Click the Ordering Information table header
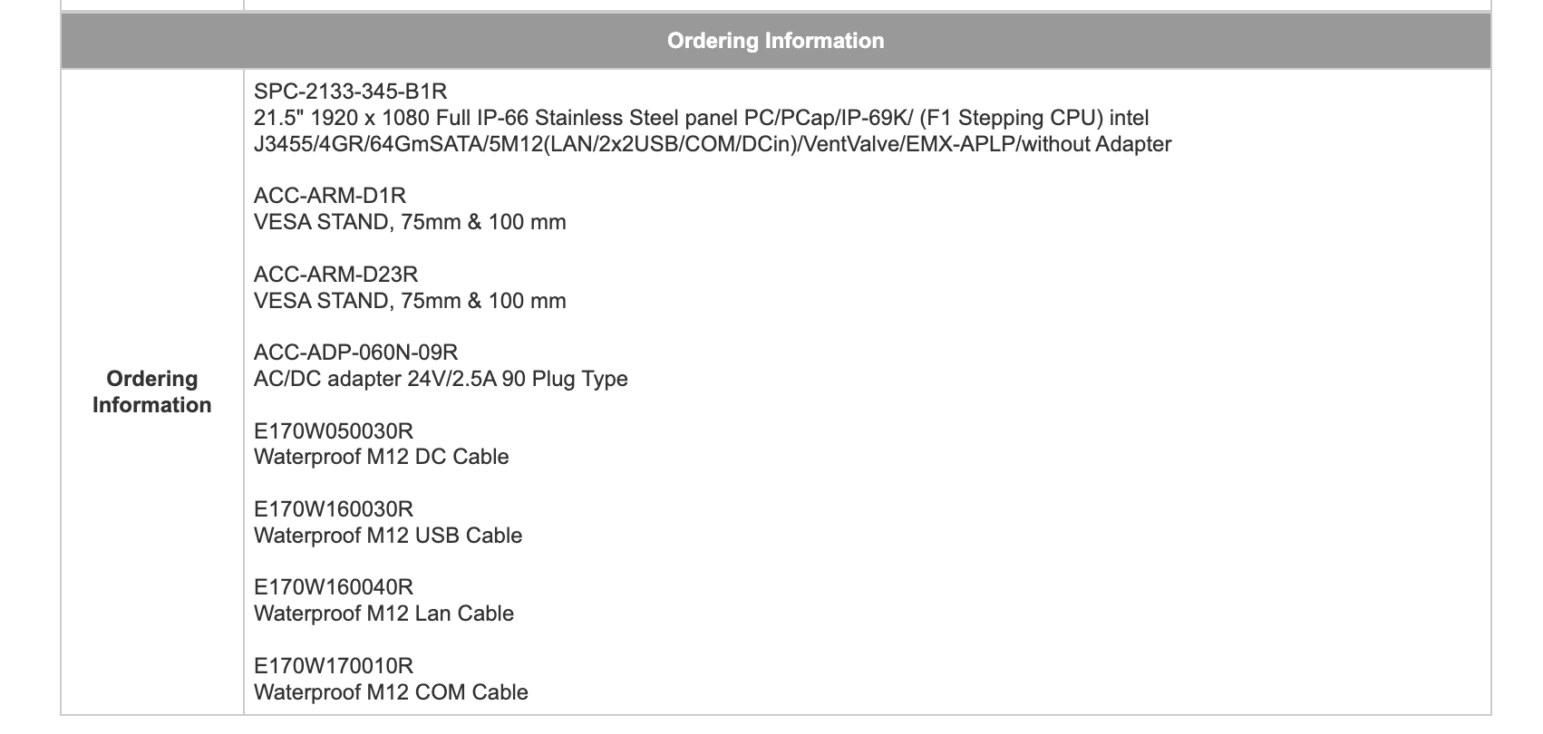The height and width of the screenshot is (734, 1543). [x=775, y=41]
